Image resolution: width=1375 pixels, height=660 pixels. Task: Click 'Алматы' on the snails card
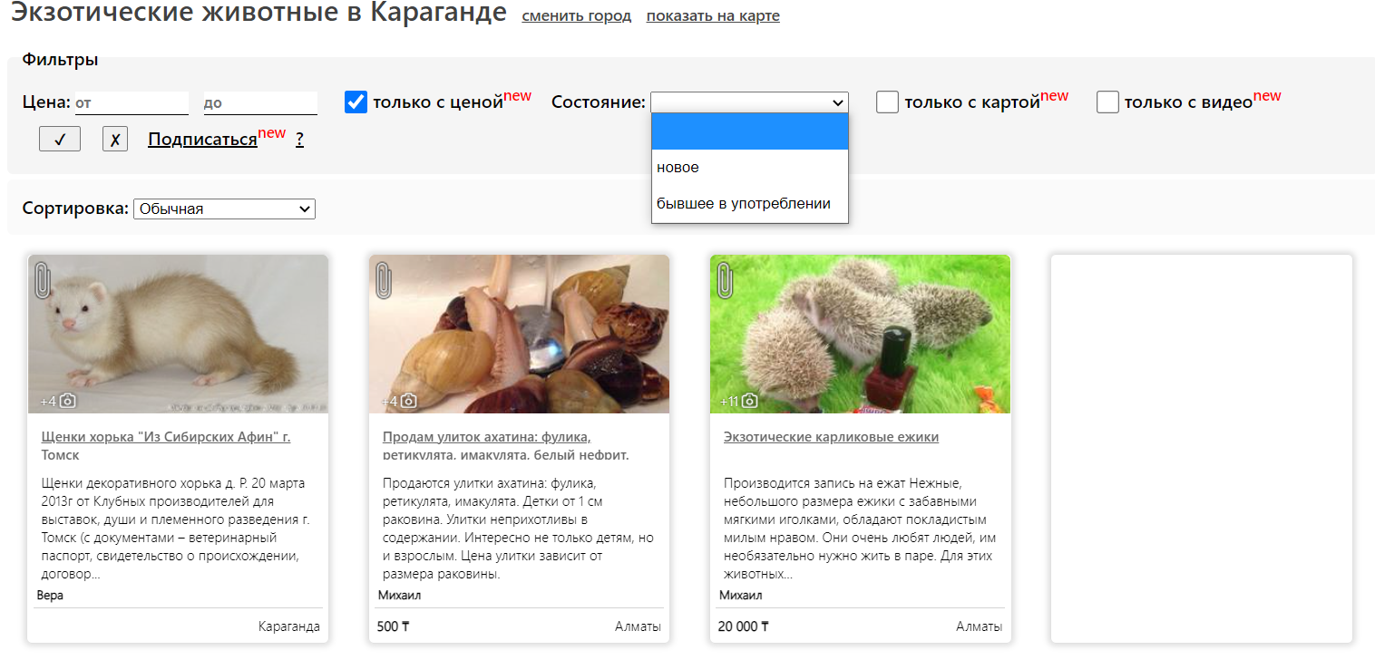(638, 626)
